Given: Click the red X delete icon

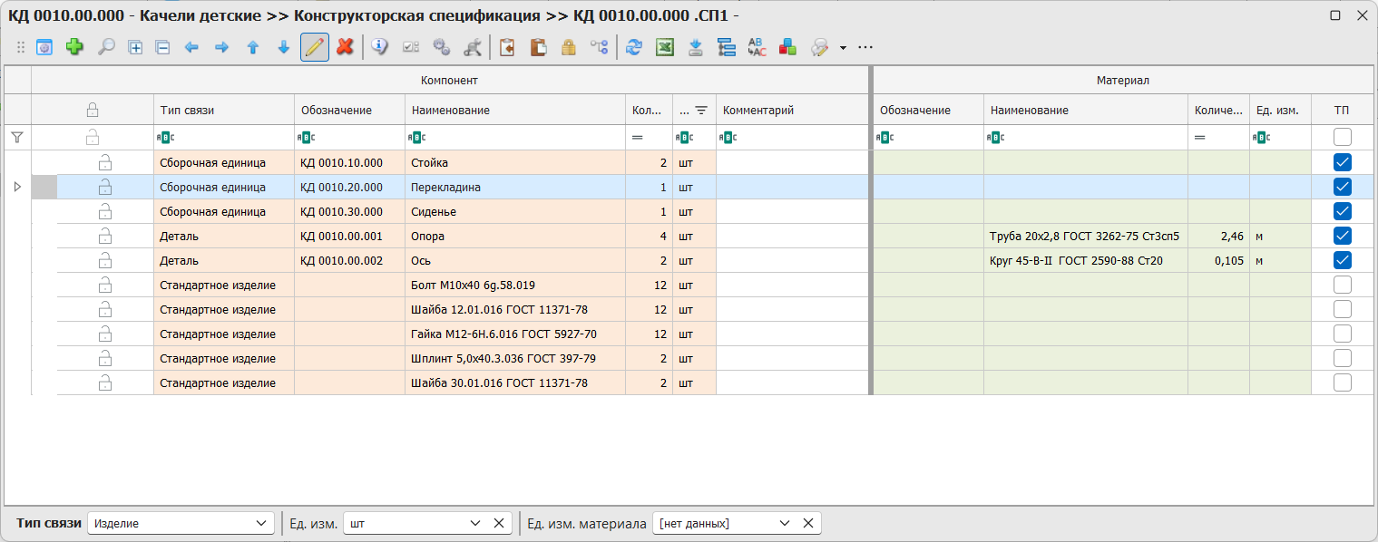Looking at the screenshot, I should coord(345,47).
